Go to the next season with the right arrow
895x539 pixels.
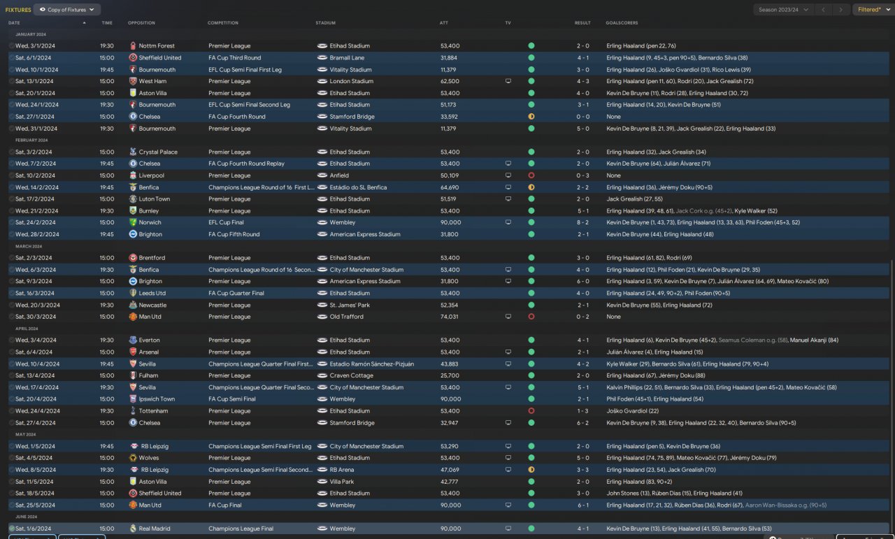[x=841, y=10]
